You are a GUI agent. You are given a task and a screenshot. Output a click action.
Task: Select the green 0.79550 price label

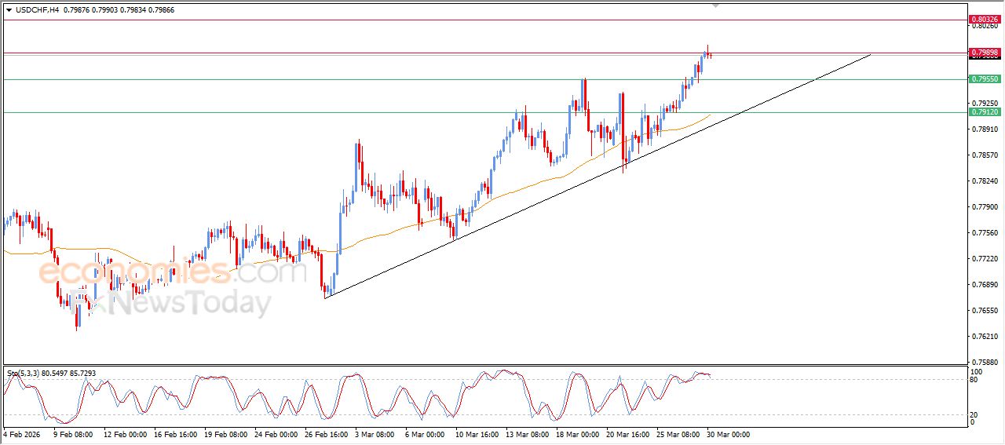click(x=984, y=79)
